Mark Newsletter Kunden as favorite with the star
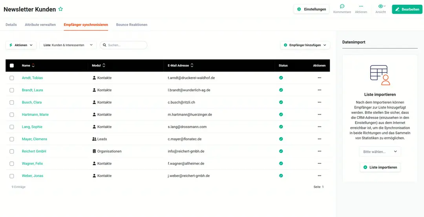424x217 pixels. (60, 9)
